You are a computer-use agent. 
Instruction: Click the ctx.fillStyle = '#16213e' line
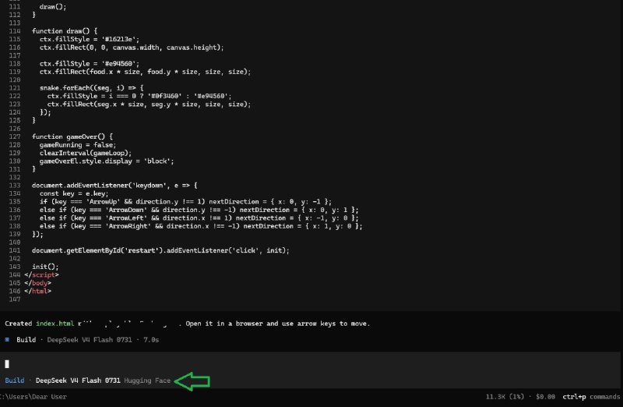coord(90,39)
